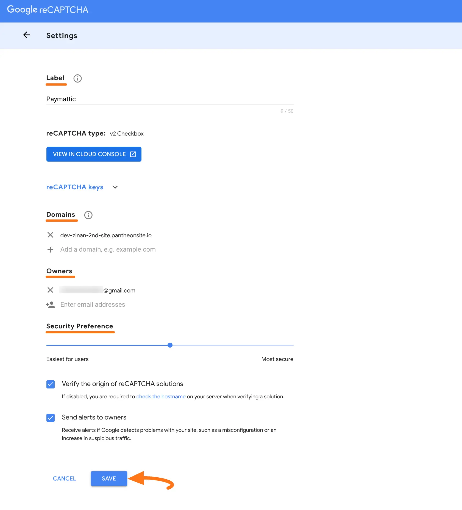462x510 pixels.
Task: Click the external-link icon on Cloud Console button
Action: pyautogui.click(x=133, y=154)
